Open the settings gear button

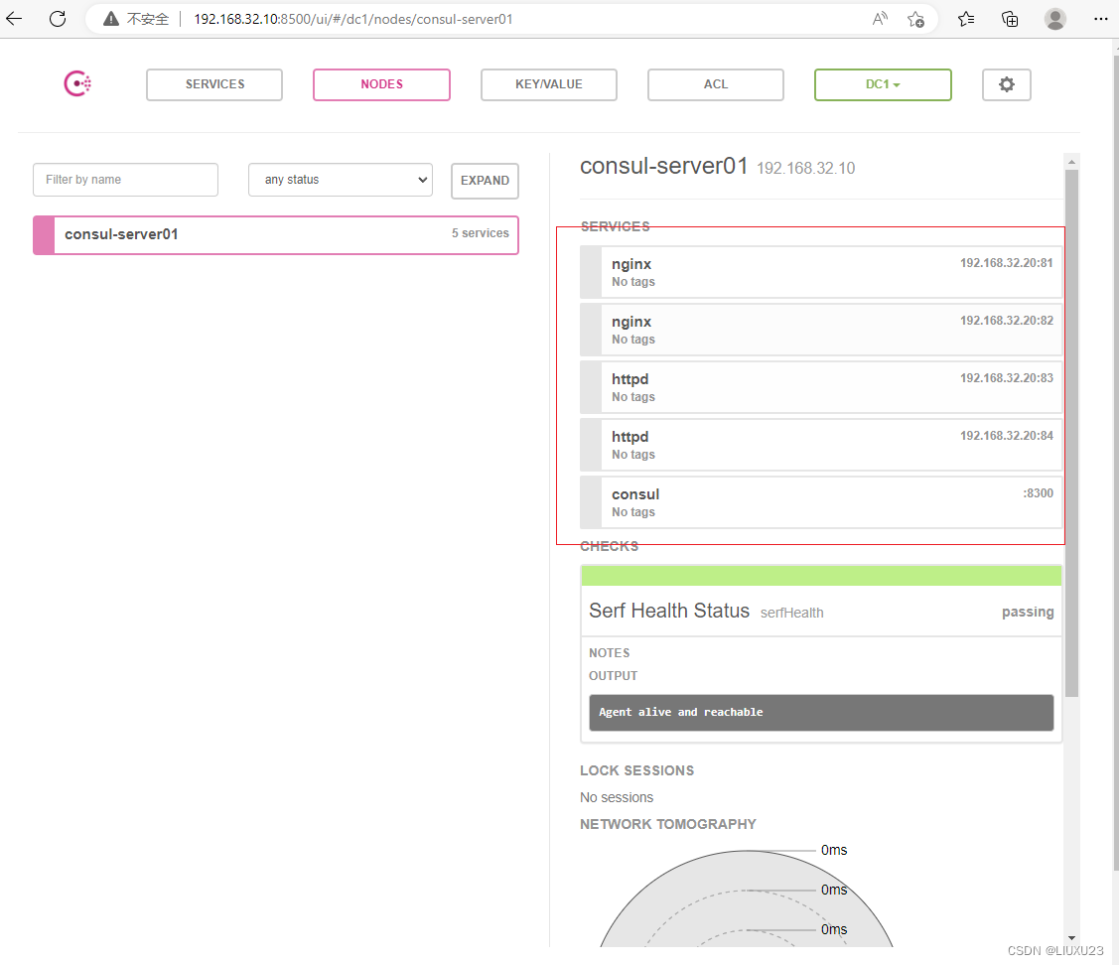[x=1006, y=85]
